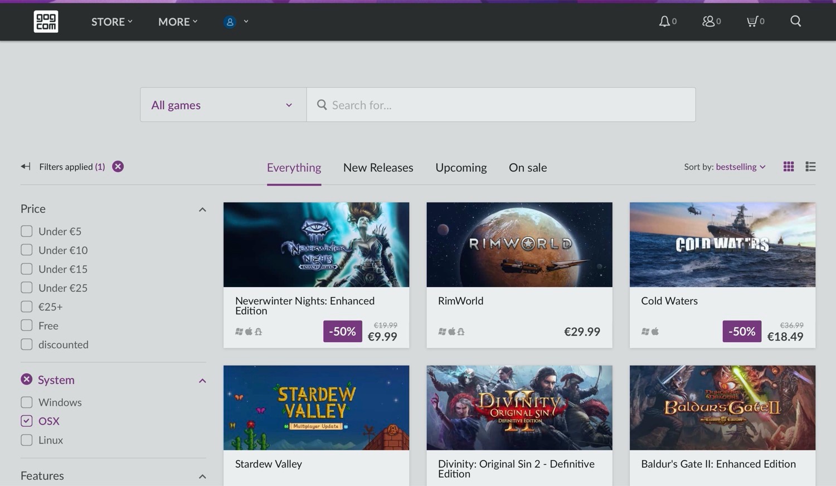Check the Under €25 price filter
The image size is (836, 486).
pos(26,288)
